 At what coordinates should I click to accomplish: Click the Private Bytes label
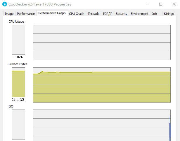tap(18, 64)
